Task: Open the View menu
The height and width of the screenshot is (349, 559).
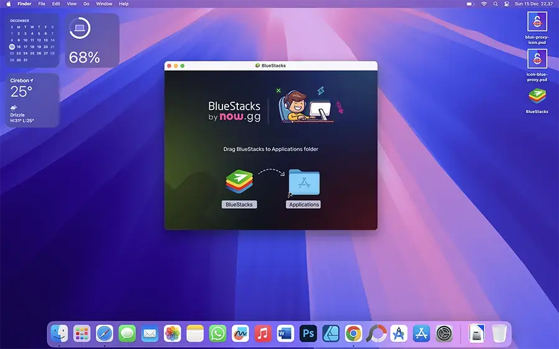Action: pyautogui.click(x=71, y=4)
